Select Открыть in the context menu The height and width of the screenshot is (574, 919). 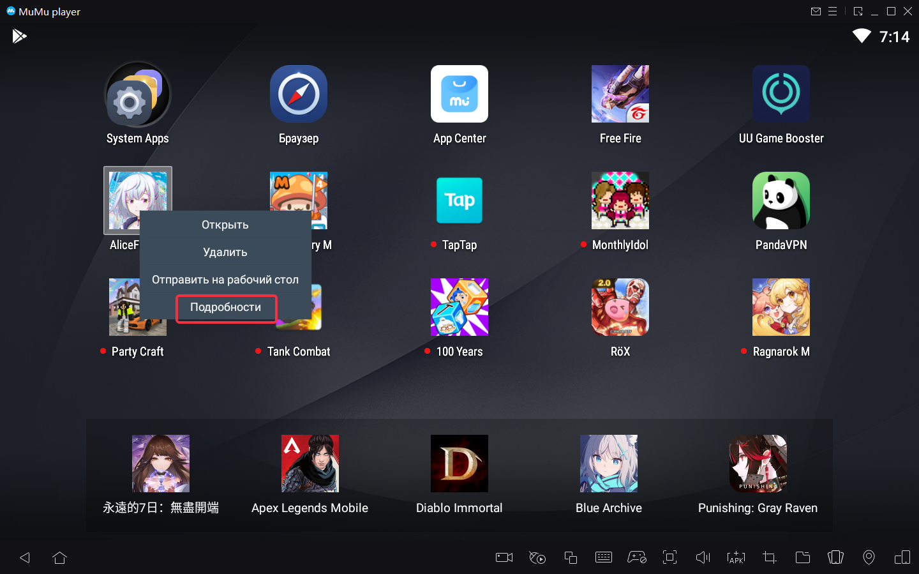coord(225,225)
